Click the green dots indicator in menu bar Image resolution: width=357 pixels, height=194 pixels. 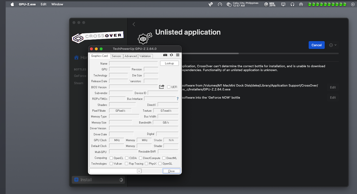point(327,4)
